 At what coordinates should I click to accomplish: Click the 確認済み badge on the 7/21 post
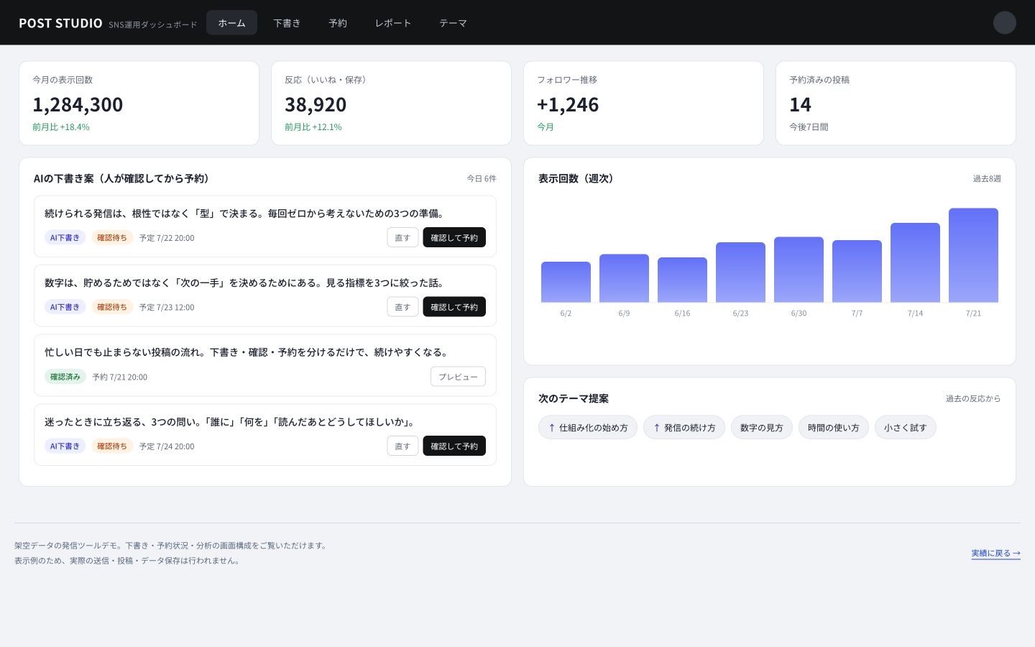click(x=65, y=377)
